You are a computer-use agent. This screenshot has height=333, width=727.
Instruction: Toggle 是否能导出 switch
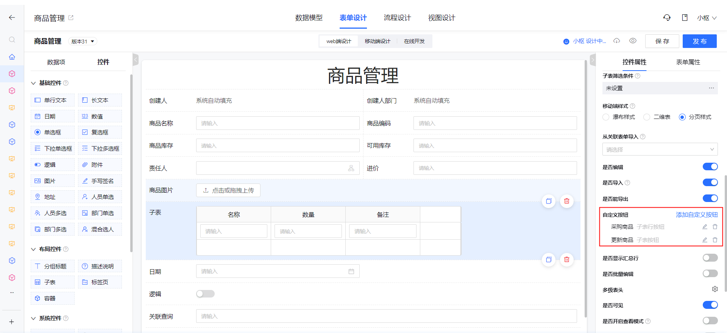tap(710, 198)
